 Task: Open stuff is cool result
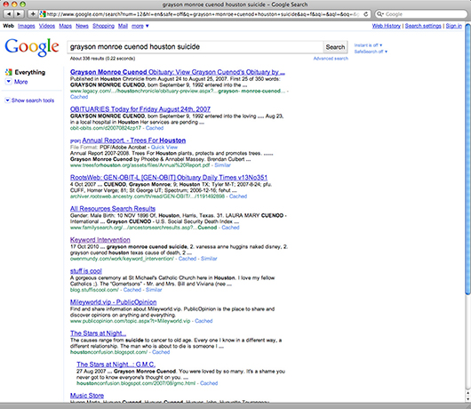pyautogui.click(x=86, y=271)
